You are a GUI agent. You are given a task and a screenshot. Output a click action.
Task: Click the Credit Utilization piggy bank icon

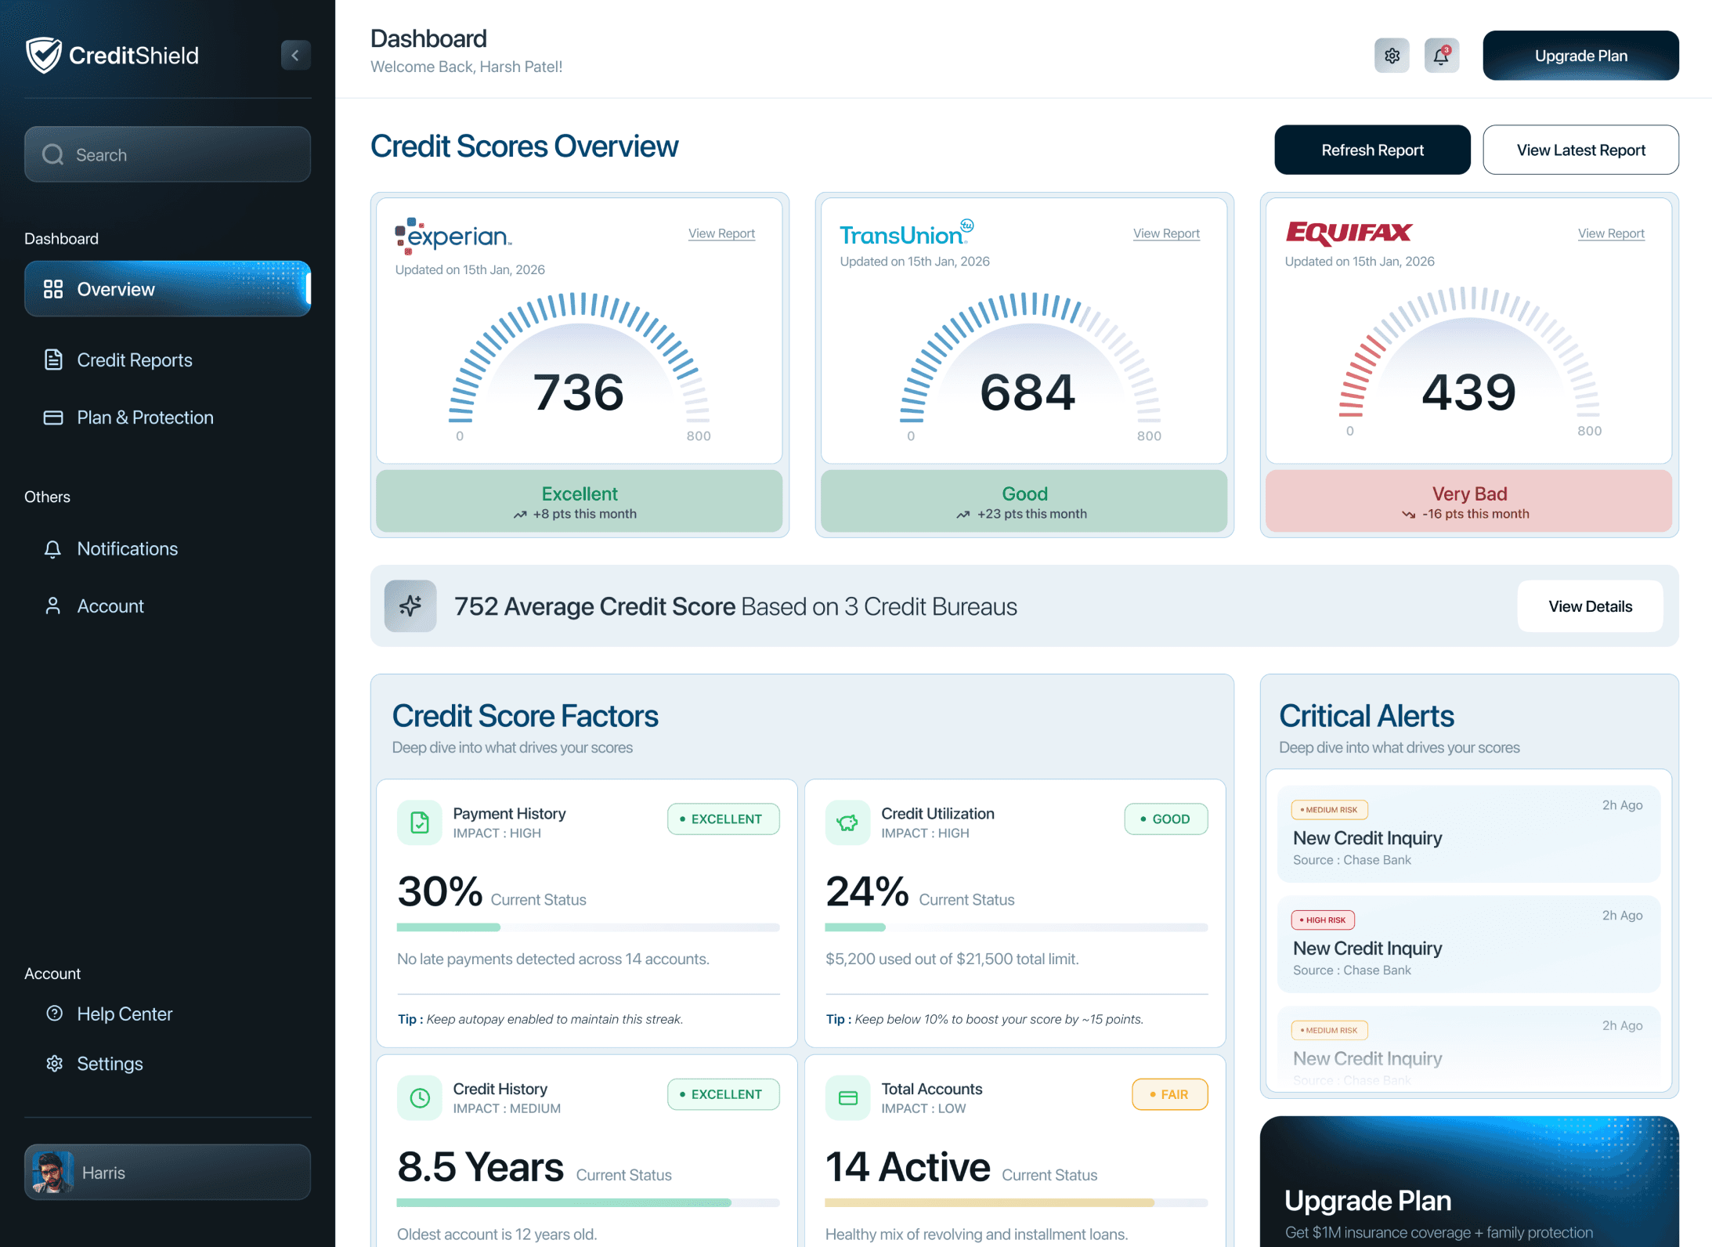tap(847, 822)
